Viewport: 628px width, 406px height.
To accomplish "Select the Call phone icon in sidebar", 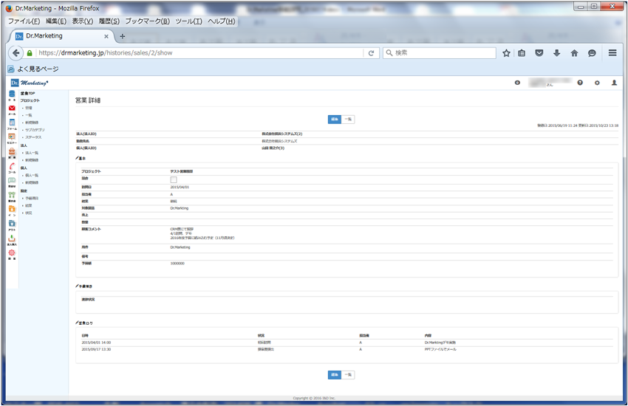I will (12, 166).
